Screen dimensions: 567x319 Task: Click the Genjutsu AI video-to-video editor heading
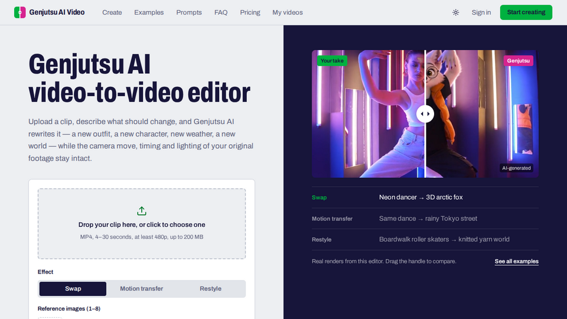point(139,79)
